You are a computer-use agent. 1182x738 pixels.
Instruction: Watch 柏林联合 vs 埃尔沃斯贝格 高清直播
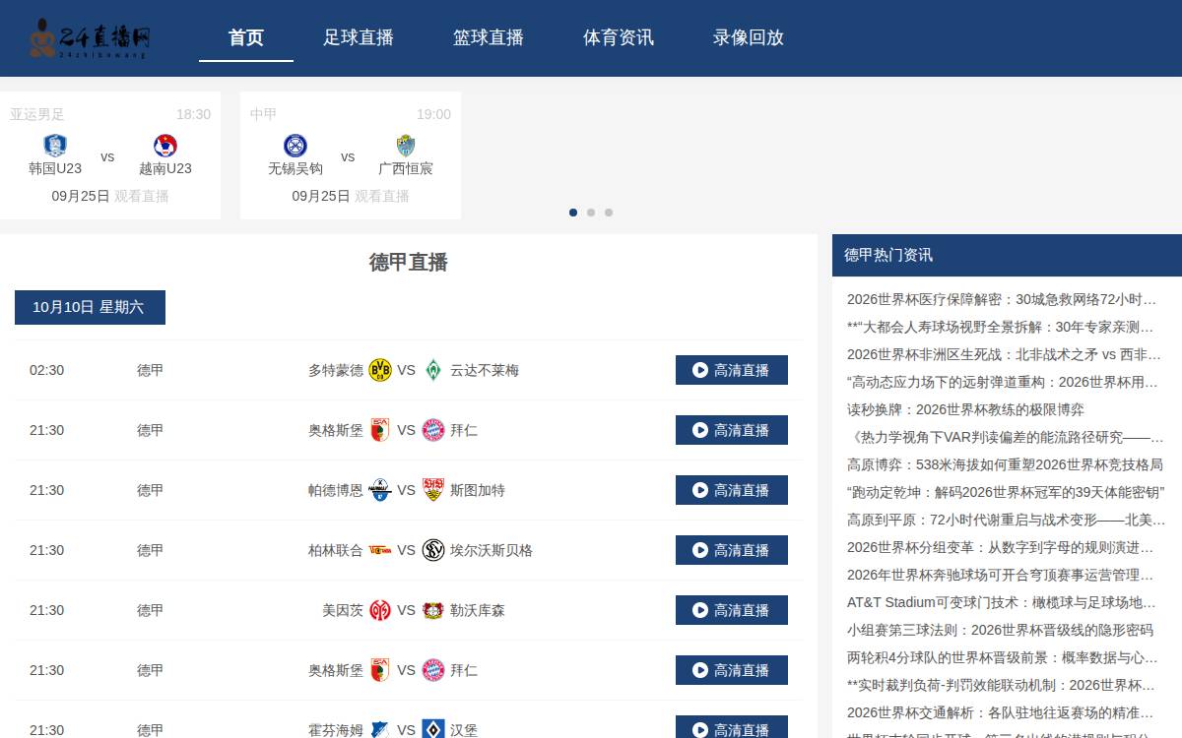(x=732, y=550)
